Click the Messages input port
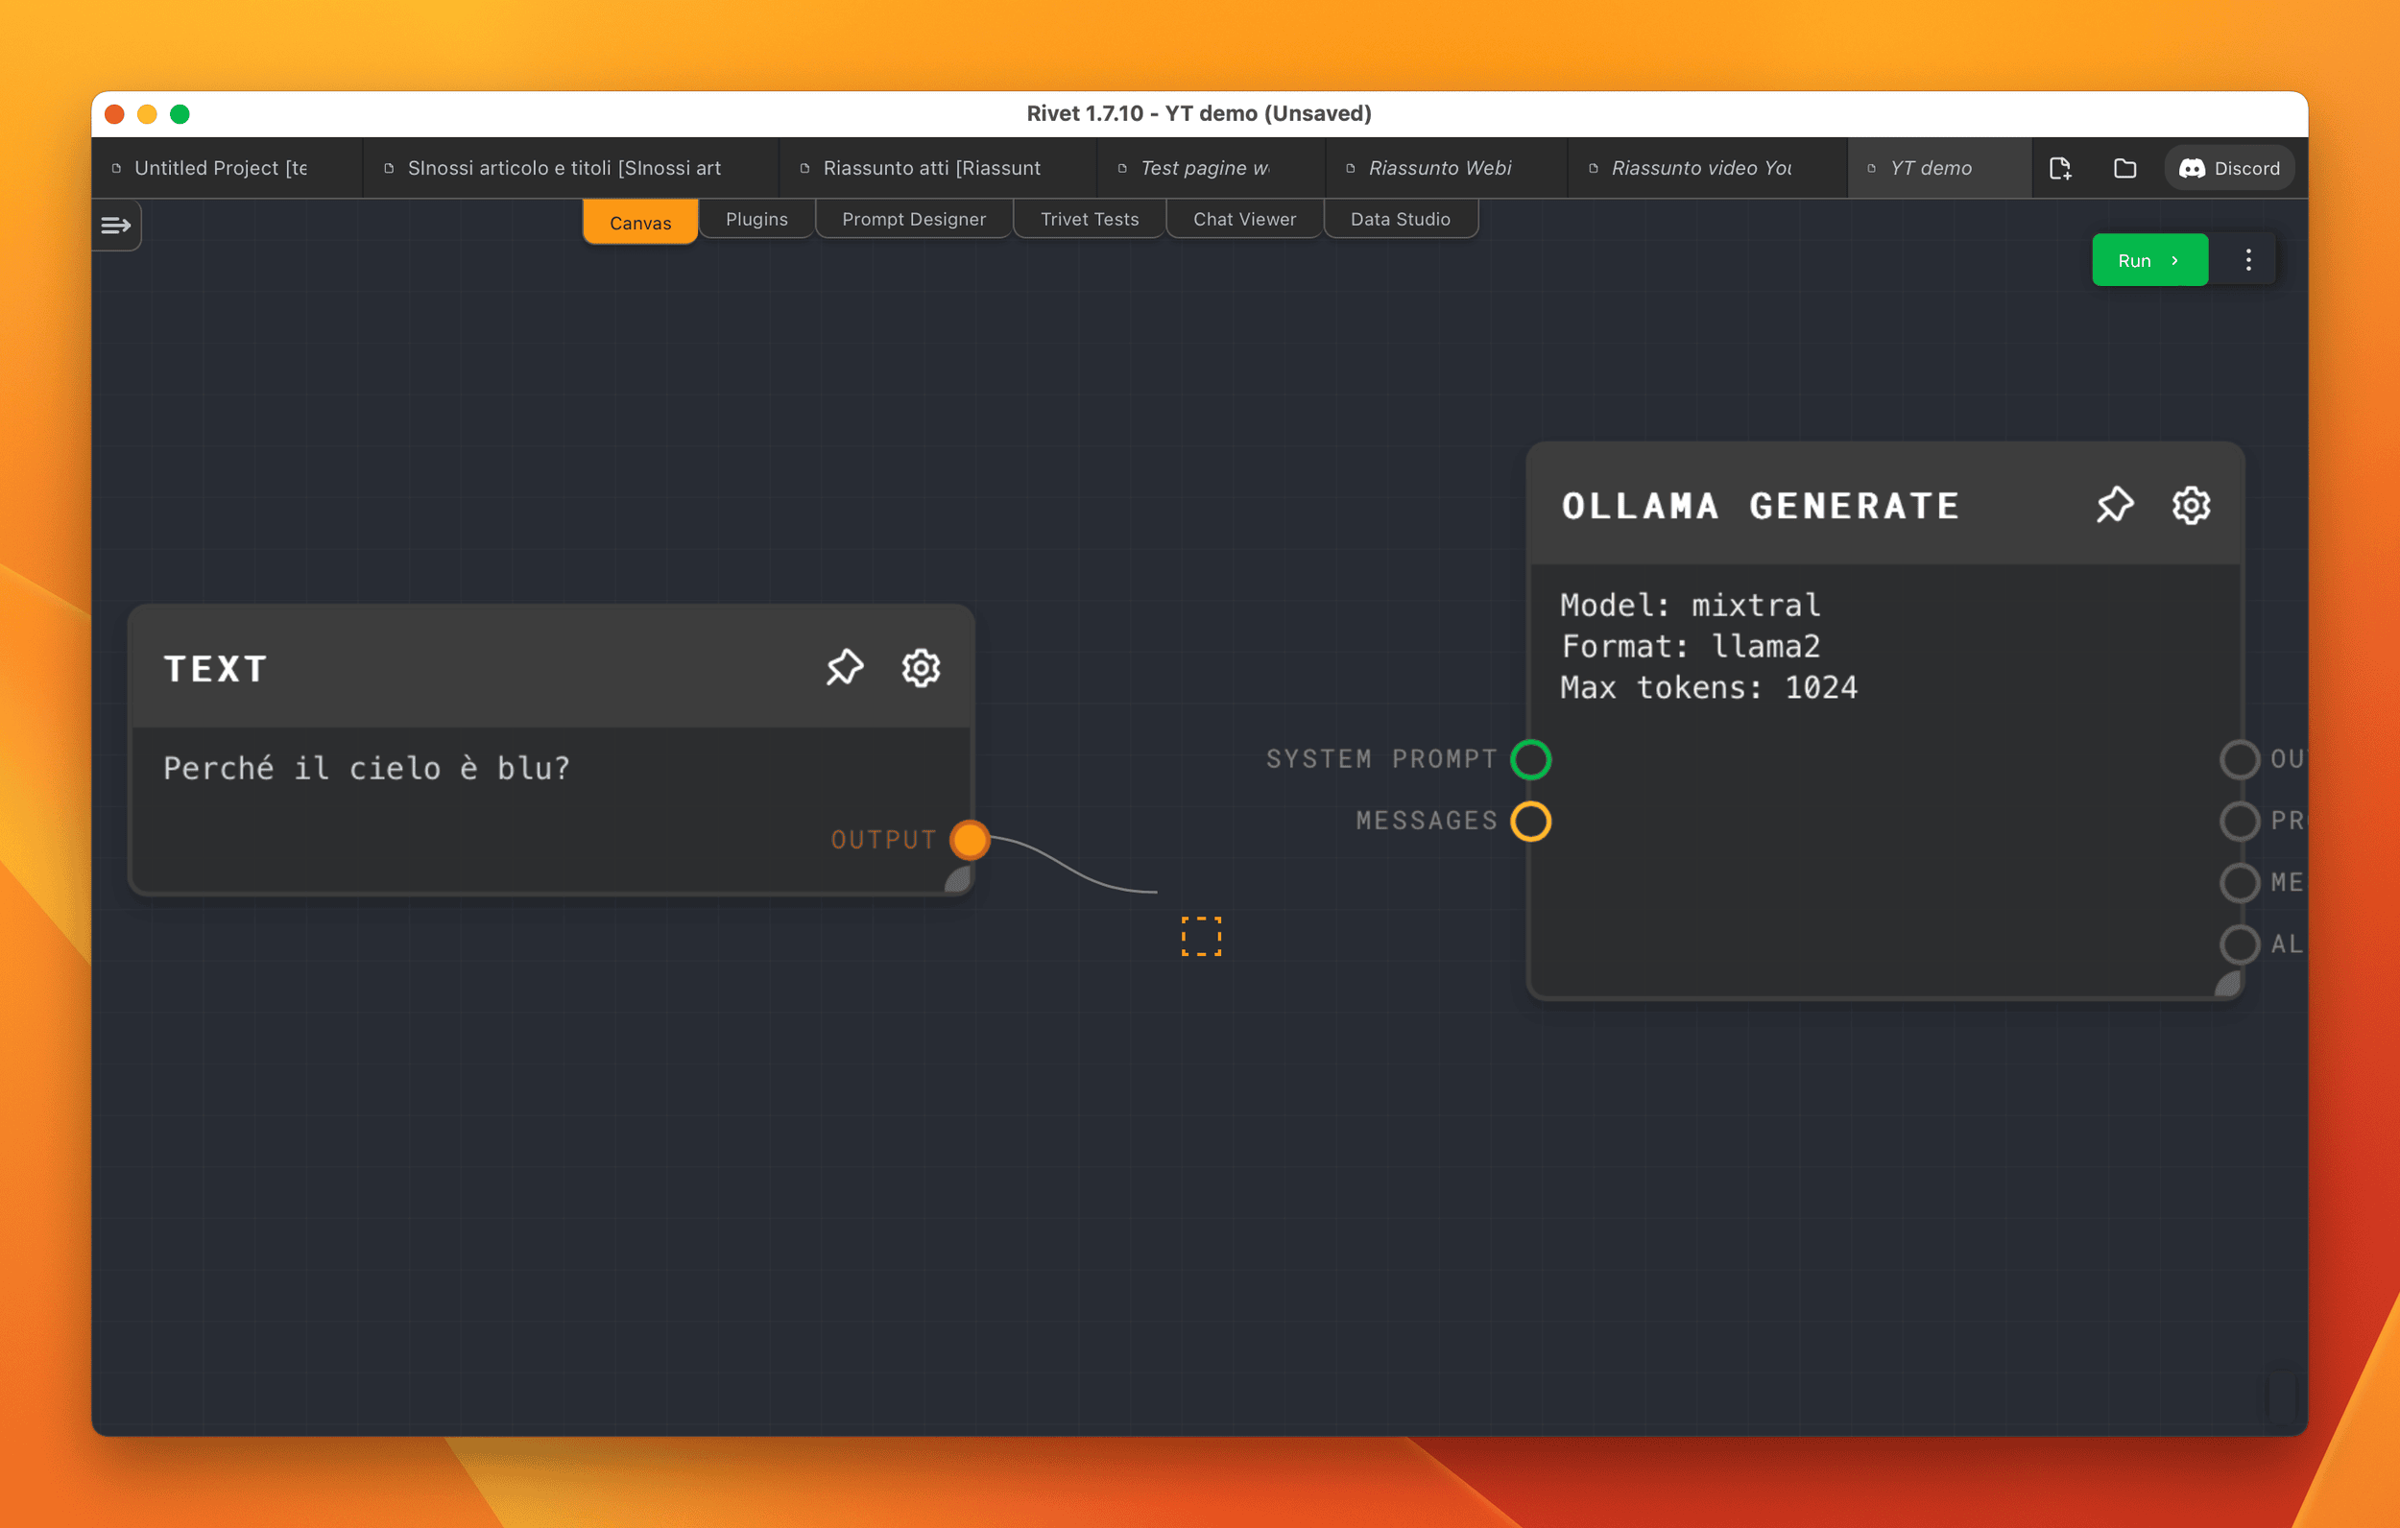The width and height of the screenshot is (2400, 1528). (1531, 821)
